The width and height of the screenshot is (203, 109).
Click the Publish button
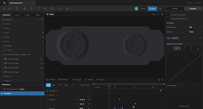pos(152,9)
